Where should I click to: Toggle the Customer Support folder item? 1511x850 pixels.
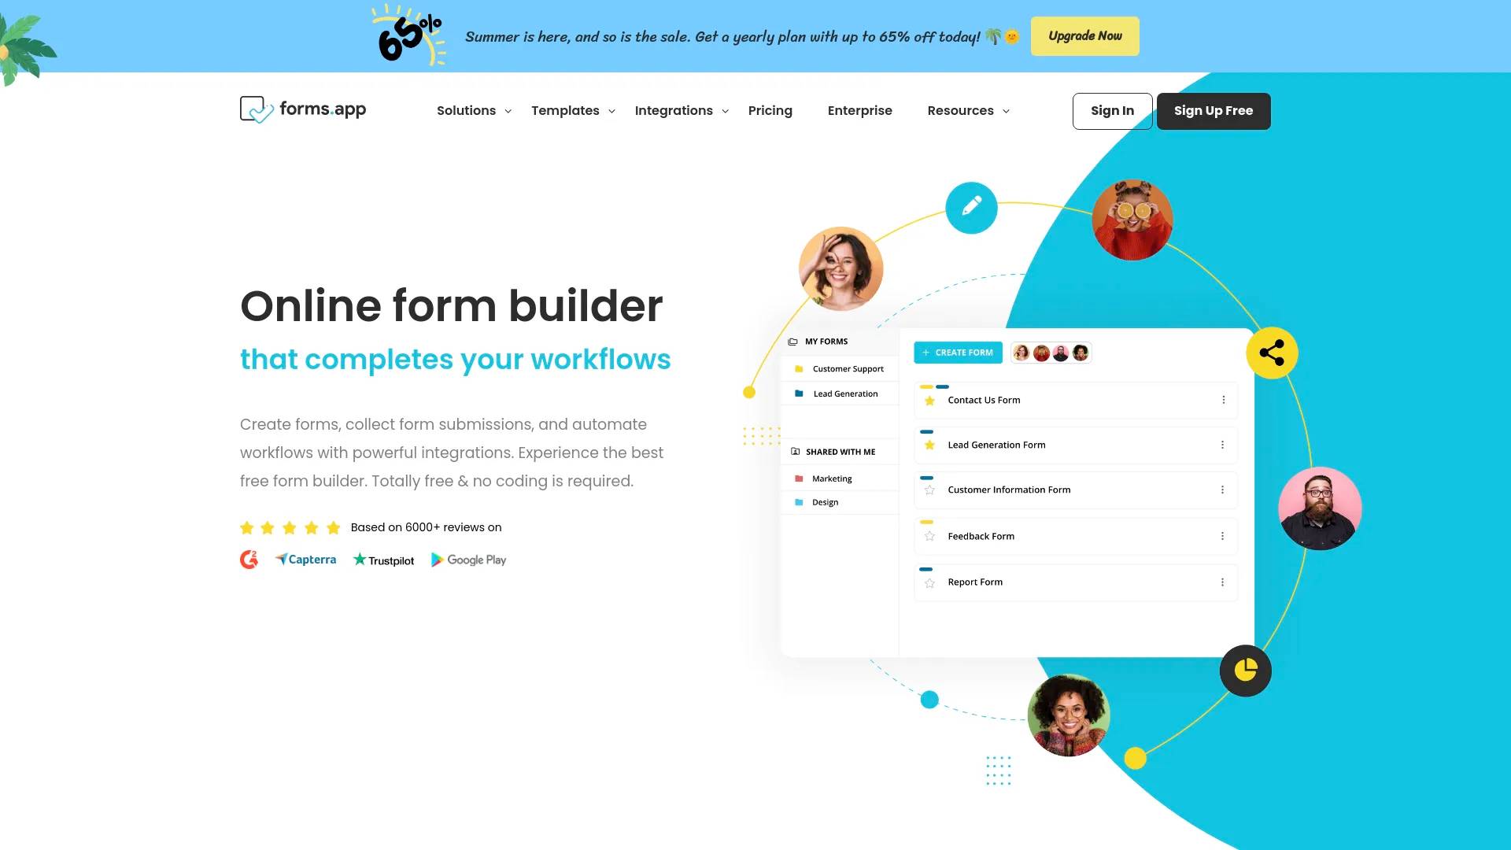tap(848, 369)
